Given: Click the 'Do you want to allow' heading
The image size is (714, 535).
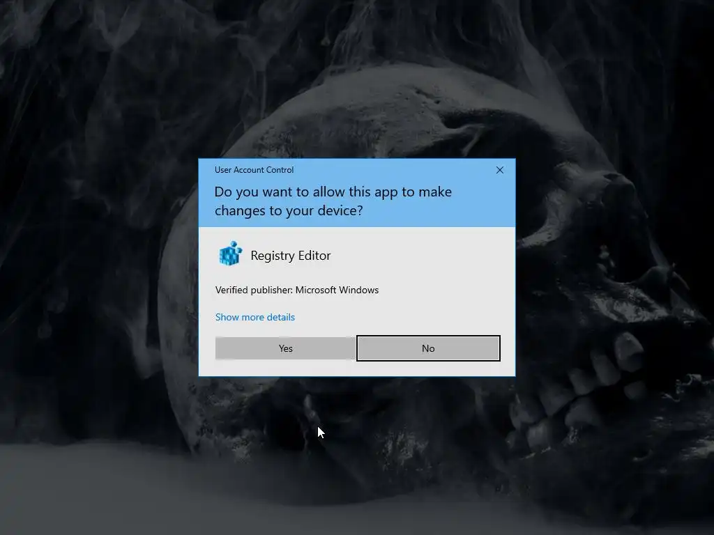Looking at the screenshot, I should point(333,201).
